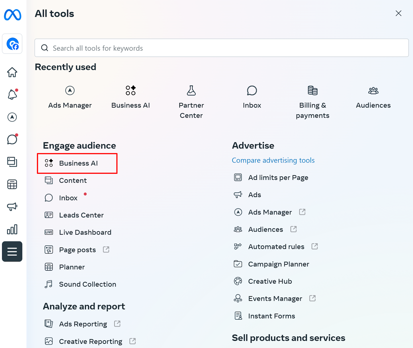
Task: Open Events Manager tool
Action: click(275, 299)
